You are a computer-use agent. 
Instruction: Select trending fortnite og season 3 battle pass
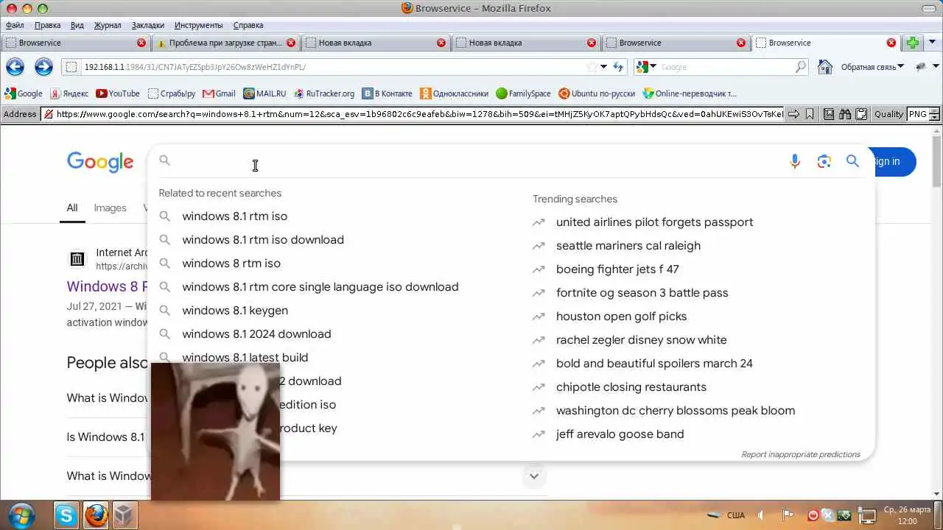(642, 293)
